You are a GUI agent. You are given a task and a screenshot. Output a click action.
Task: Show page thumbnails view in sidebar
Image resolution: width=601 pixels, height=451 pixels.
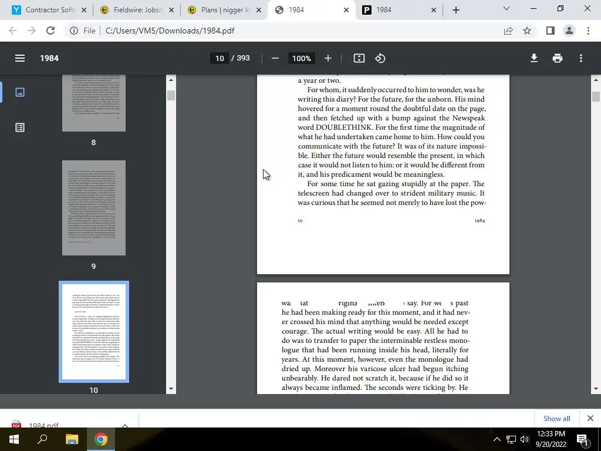(x=20, y=92)
